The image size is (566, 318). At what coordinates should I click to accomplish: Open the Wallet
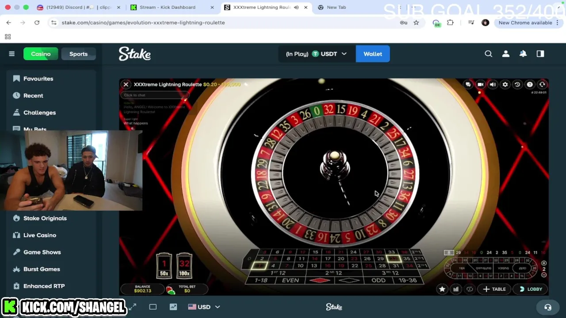[x=373, y=54]
